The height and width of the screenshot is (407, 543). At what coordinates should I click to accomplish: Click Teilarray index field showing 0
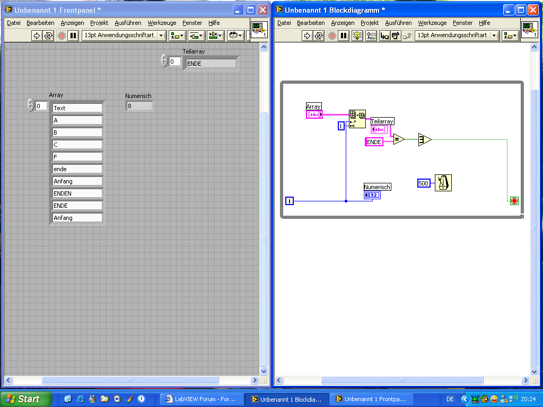pos(175,61)
